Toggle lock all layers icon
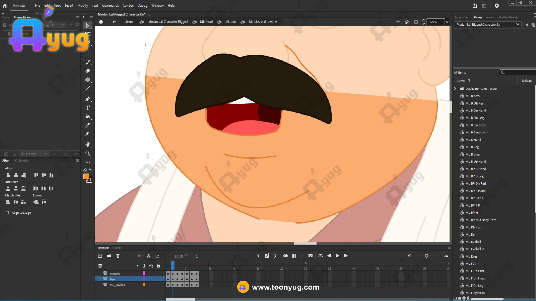 pyautogui.click(x=158, y=266)
